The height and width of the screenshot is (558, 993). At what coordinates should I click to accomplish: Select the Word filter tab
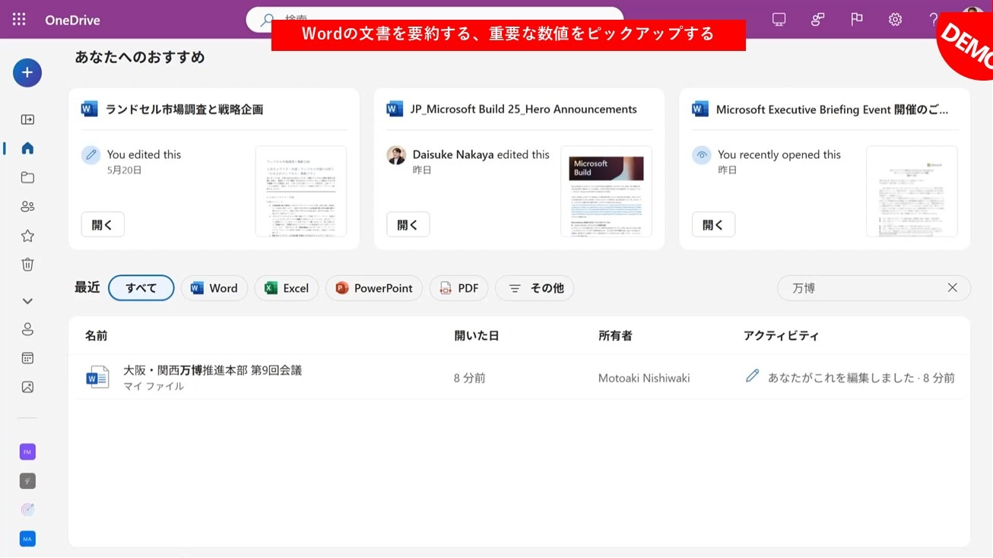click(x=214, y=288)
